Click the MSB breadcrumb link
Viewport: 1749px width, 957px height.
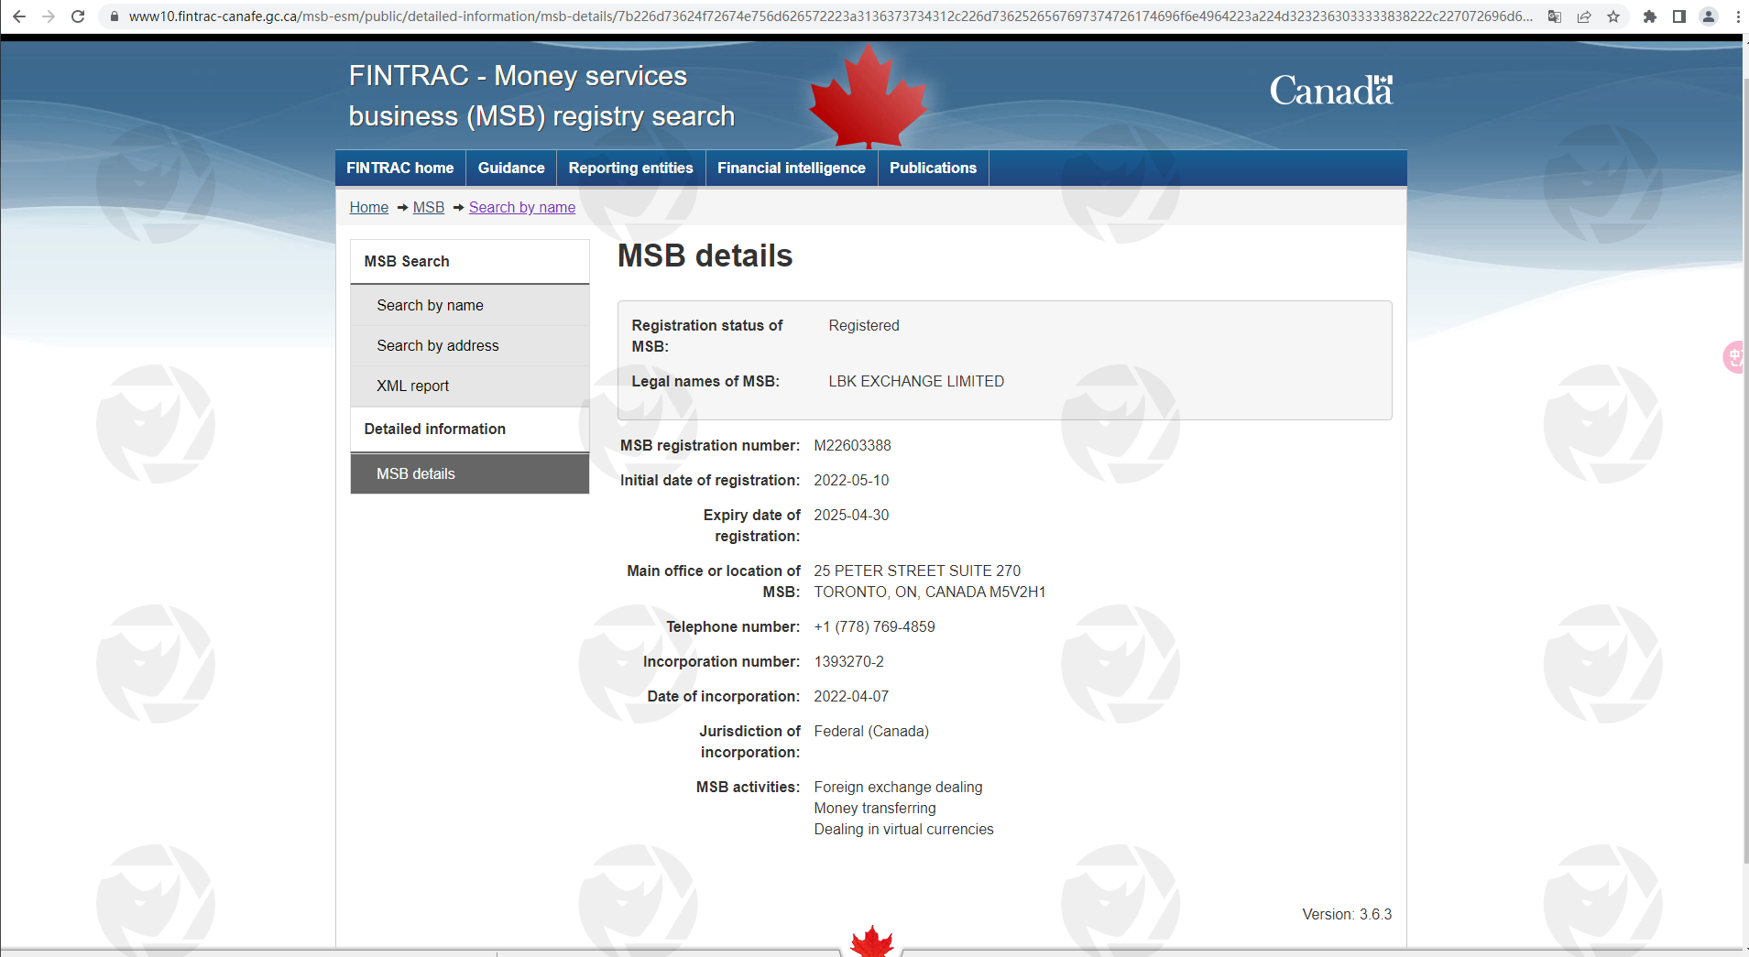[428, 208]
